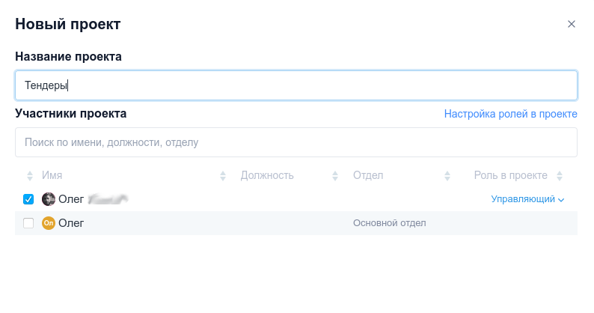This screenshot has width=594, height=313.
Task: Click the Отдел column header
Action: (368, 175)
